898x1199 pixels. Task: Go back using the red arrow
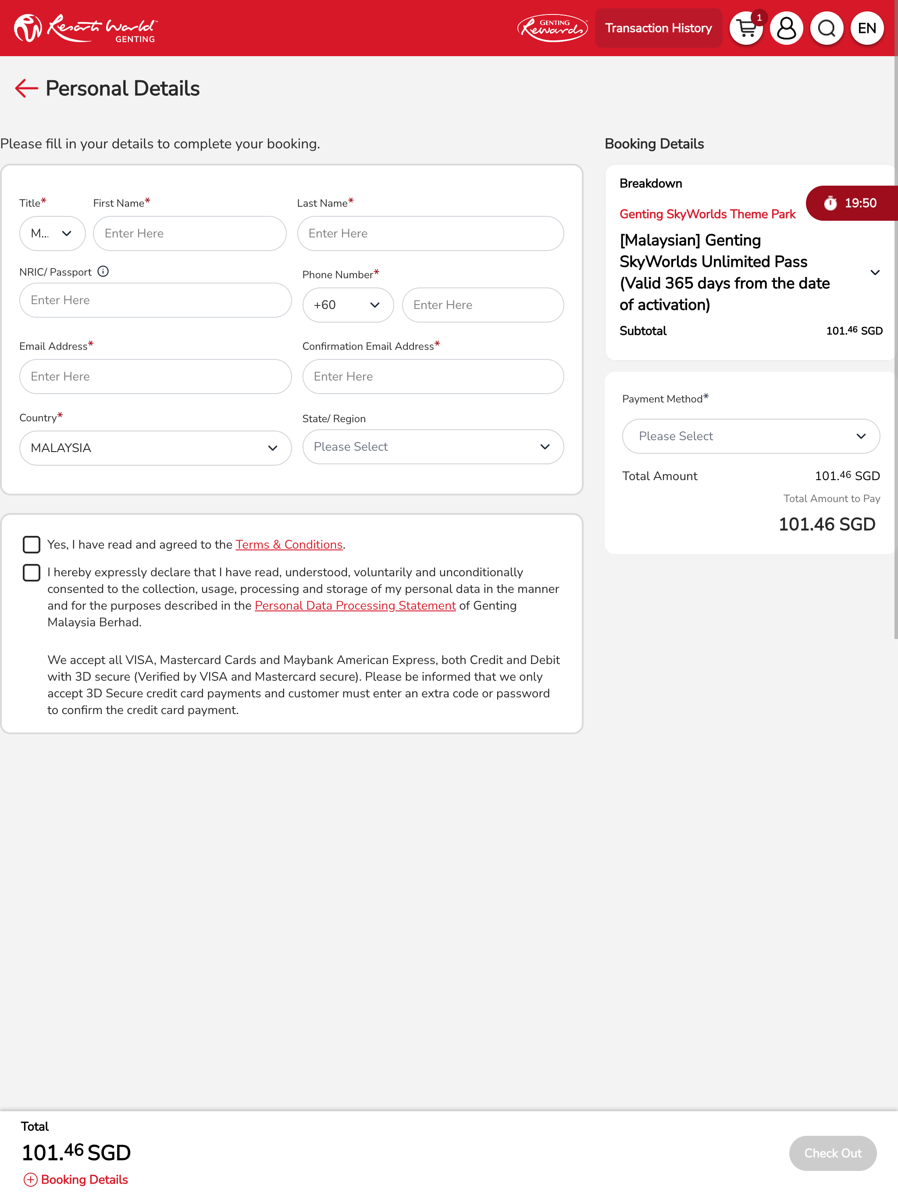coord(26,88)
